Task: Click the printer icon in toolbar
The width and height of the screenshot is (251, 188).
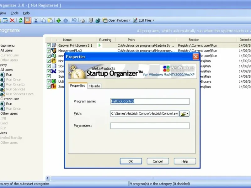Action: point(83,20)
